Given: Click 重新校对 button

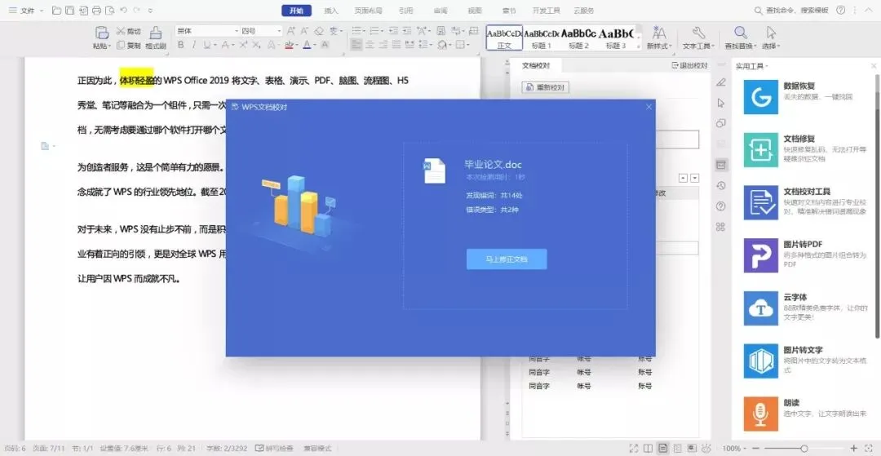Looking at the screenshot, I should pyautogui.click(x=546, y=87).
